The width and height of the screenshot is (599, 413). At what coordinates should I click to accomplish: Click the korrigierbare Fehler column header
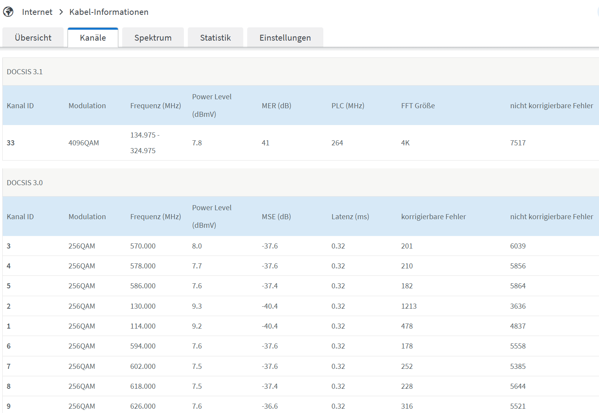(x=433, y=216)
